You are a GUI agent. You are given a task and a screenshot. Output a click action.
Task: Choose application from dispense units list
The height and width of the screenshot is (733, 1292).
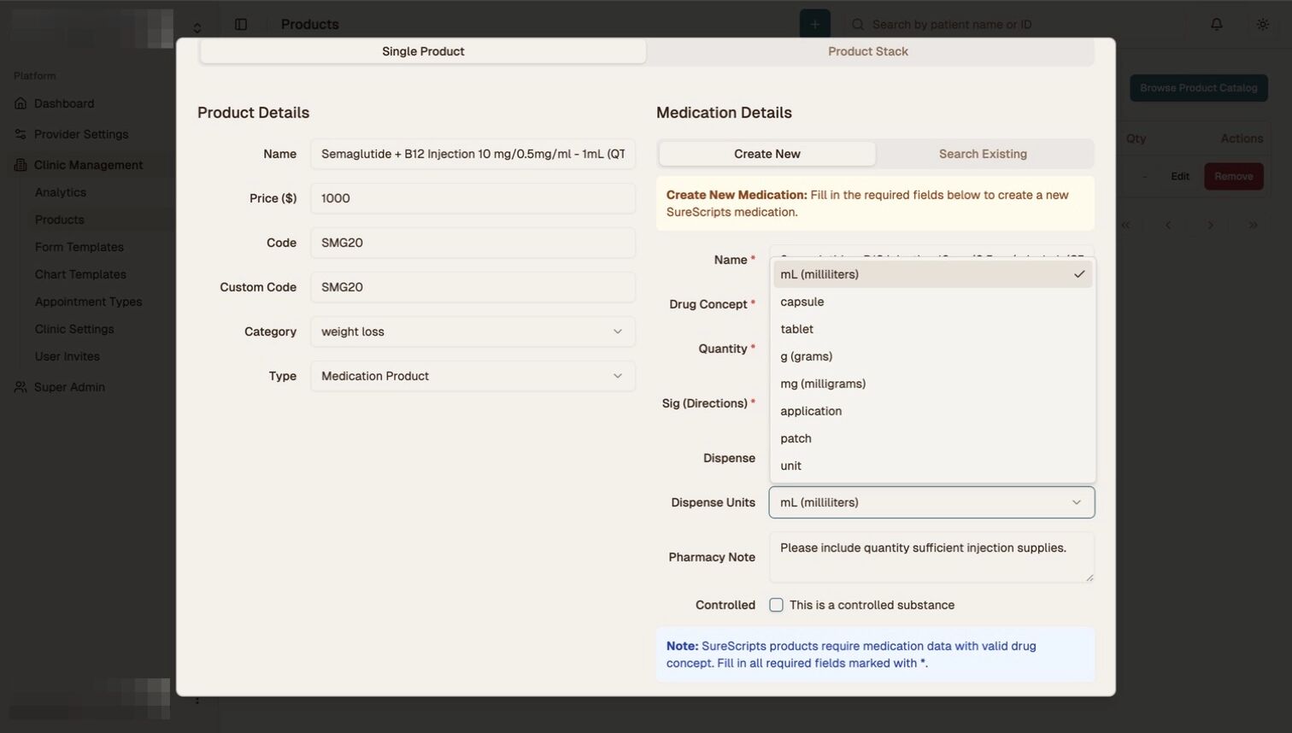click(x=932, y=411)
